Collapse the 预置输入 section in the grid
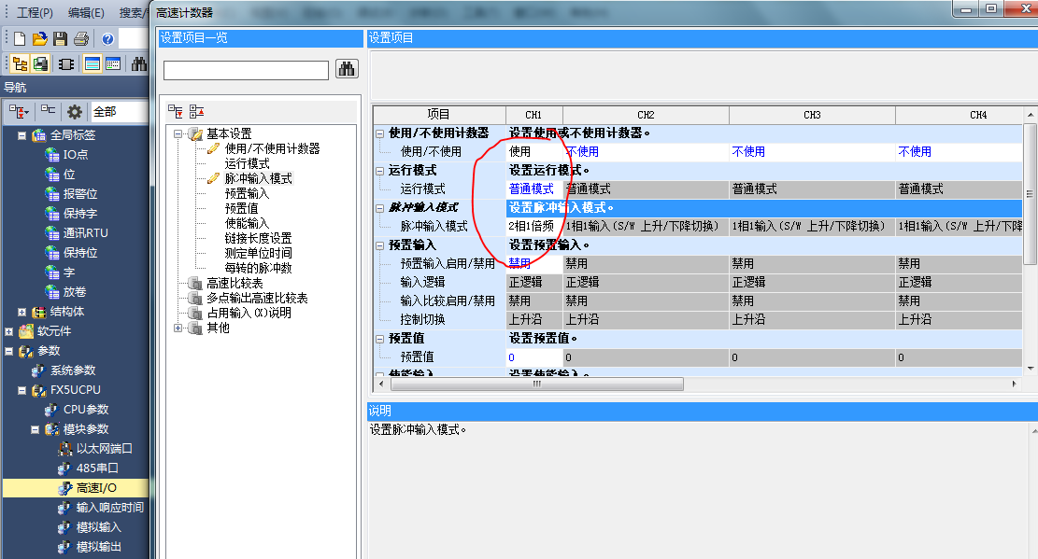The height and width of the screenshot is (559, 1038). pos(380,245)
